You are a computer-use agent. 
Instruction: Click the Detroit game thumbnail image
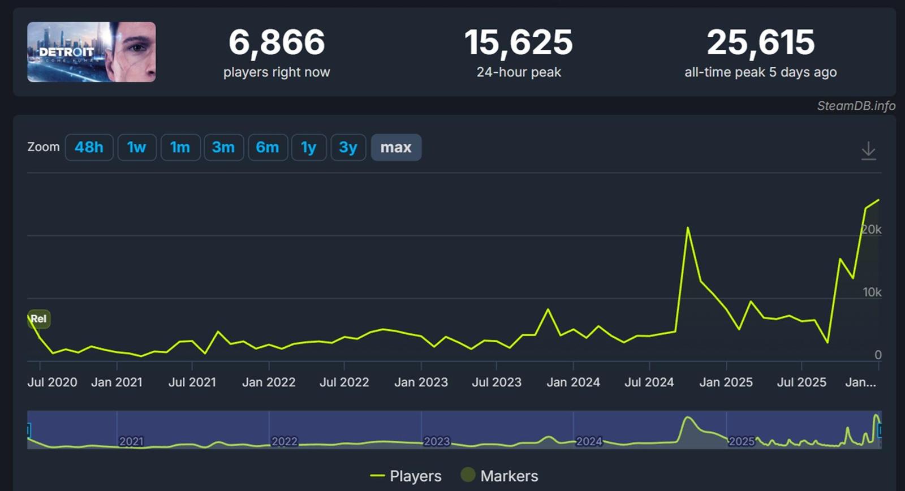pyautogui.click(x=92, y=52)
